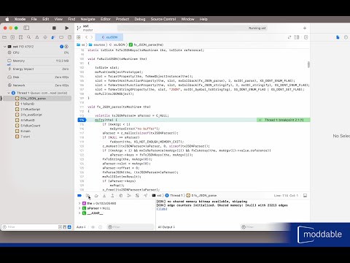Click the Step Into button
This screenshot has height=263, width=350.
click(104, 196)
